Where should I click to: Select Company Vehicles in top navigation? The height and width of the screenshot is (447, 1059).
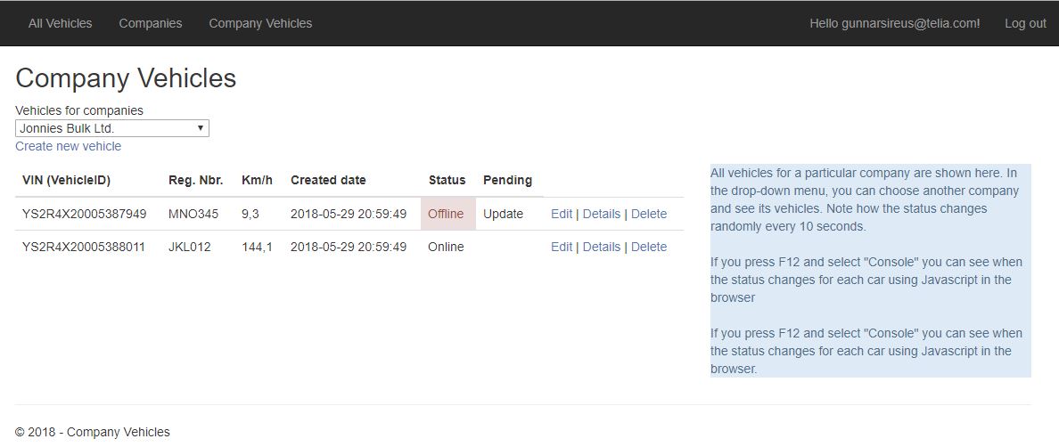[x=260, y=24]
